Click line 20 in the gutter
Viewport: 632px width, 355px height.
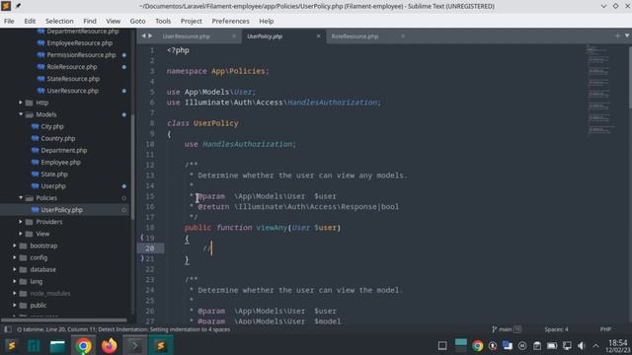(149, 248)
